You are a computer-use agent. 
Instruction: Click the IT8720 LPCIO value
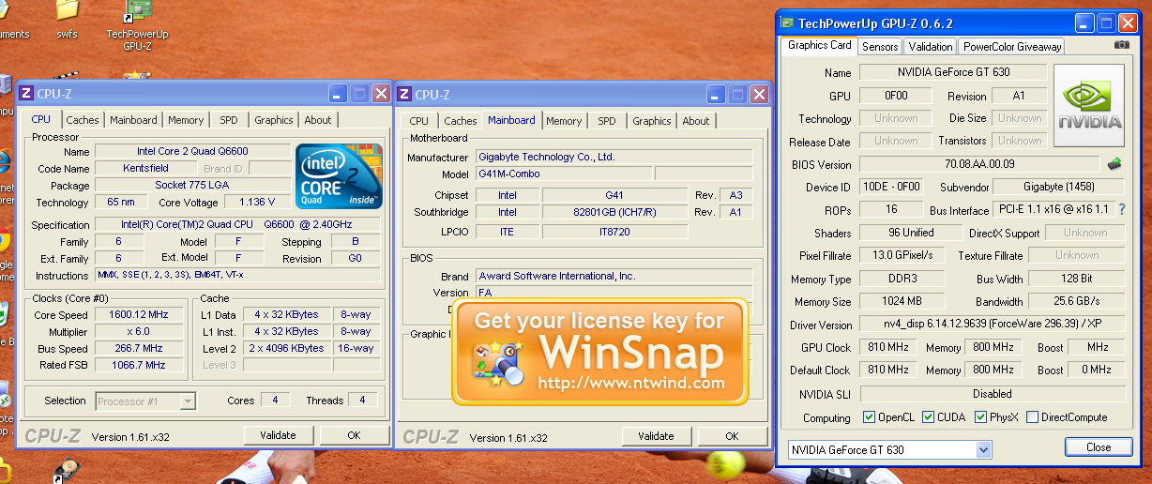(x=614, y=231)
